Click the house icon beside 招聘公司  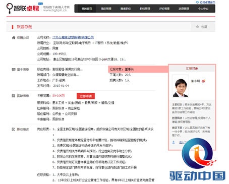[14, 38]
